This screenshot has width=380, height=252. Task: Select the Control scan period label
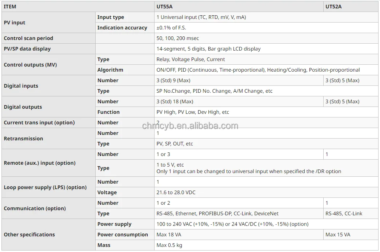point(28,38)
